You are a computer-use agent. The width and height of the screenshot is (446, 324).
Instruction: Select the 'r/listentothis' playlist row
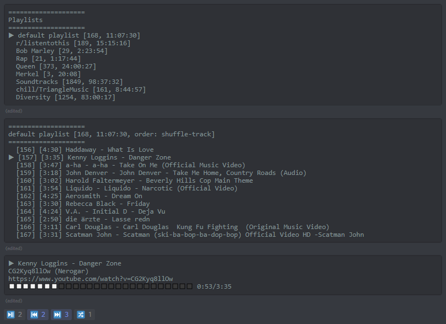(73, 43)
